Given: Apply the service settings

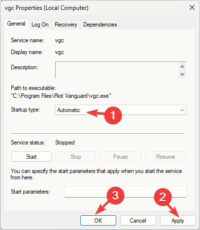Looking at the screenshot, I should pyautogui.click(x=178, y=221).
